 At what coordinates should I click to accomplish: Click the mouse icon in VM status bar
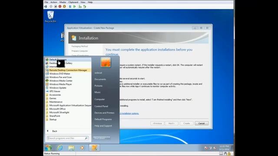click(225, 153)
